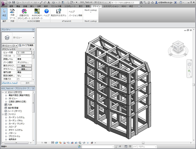Click the binoculars search icon in title bar

(141, 2)
